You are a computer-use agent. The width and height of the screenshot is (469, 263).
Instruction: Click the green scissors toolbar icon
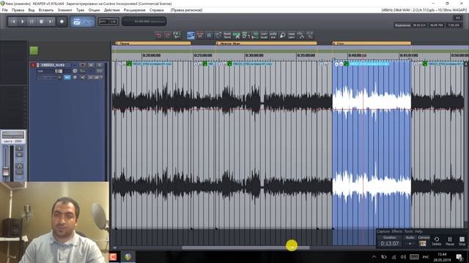237,36
